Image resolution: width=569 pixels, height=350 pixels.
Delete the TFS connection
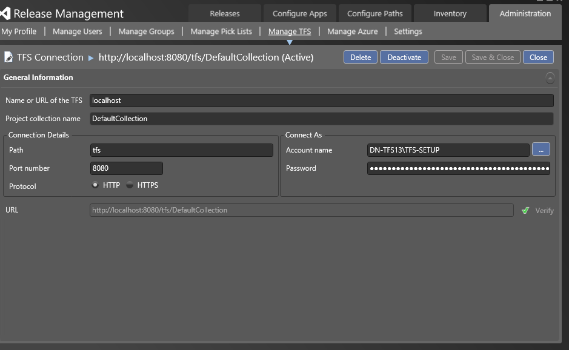click(361, 57)
